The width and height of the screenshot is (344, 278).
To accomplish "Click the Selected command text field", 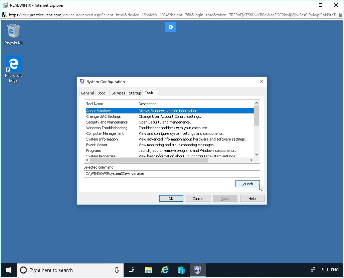I will 172,174.
